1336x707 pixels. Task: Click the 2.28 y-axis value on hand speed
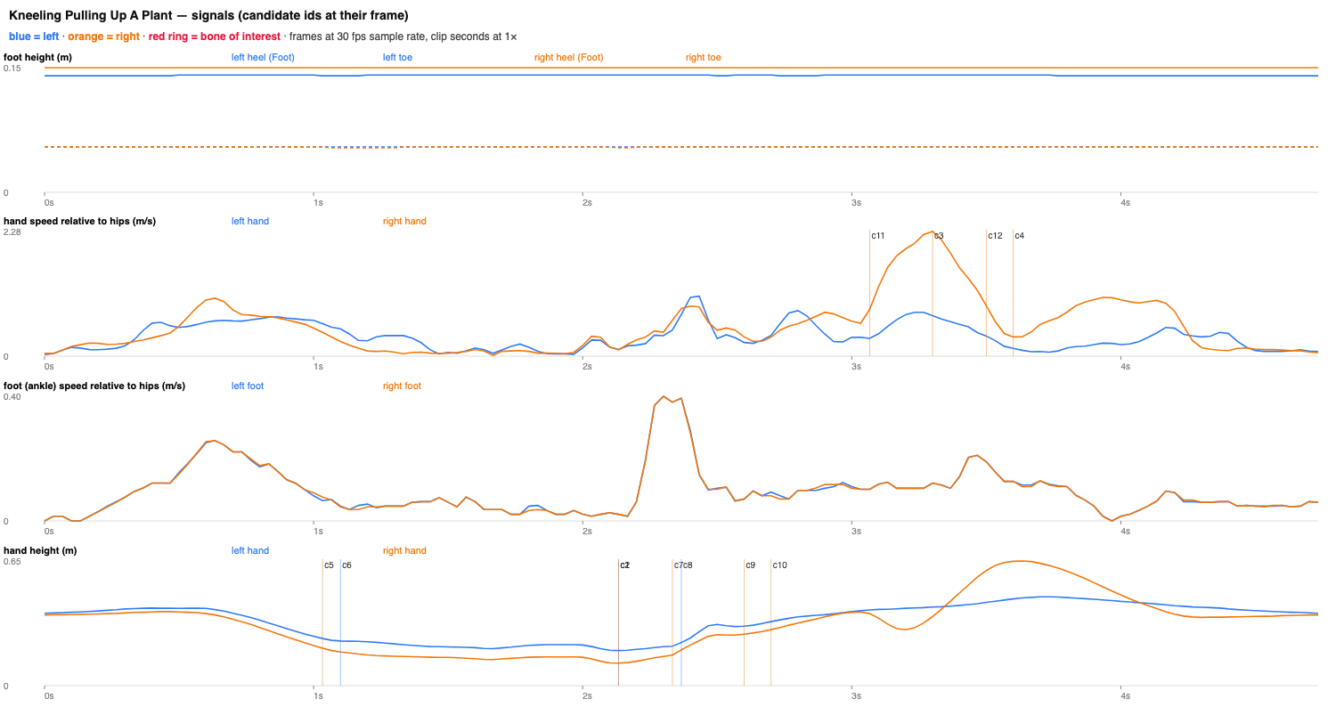pyautogui.click(x=12, y=232)
